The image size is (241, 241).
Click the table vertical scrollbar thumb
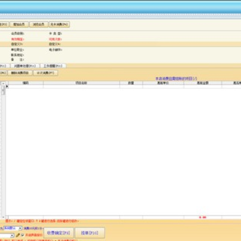[x=3, y=90]
